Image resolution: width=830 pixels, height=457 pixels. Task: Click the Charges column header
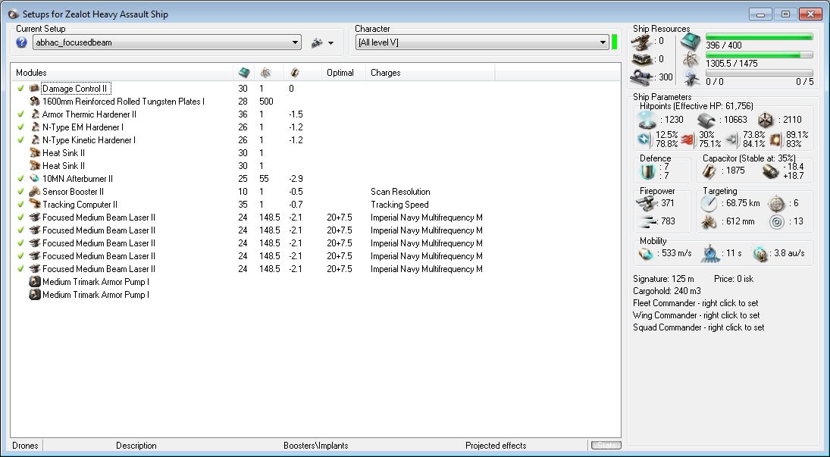pos(431,73)
